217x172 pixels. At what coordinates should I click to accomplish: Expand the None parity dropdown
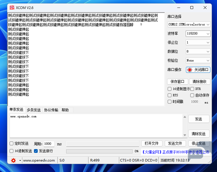(198, 60)
